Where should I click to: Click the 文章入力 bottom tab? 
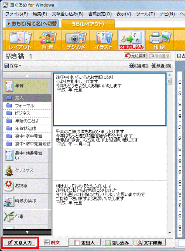[20, 243]
